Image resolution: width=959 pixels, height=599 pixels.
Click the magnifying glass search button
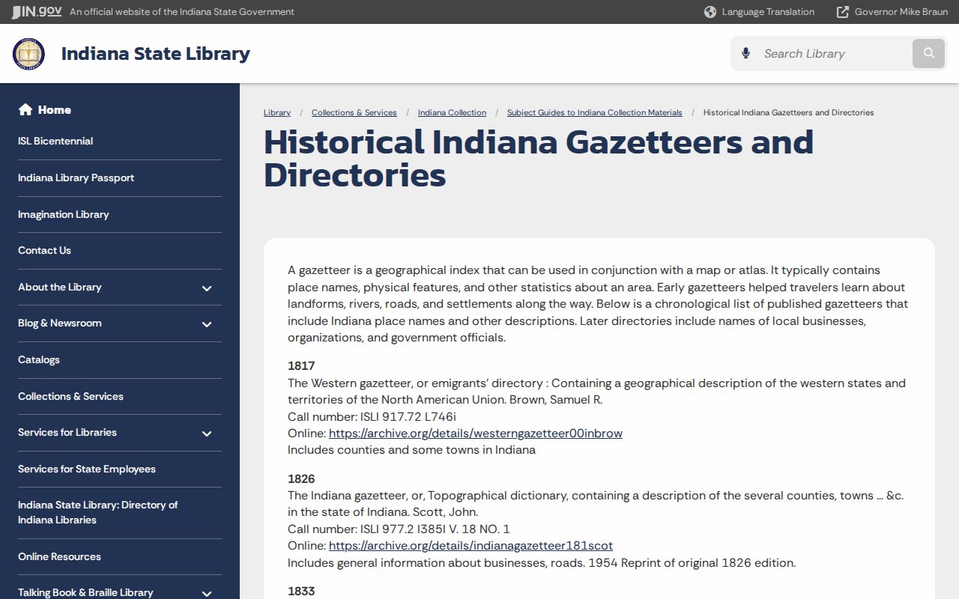(x=929, y=53)
